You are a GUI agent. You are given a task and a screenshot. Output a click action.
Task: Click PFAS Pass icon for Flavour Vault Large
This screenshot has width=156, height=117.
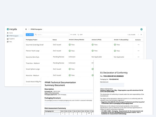pyautogui.click(x=93, y=51)
